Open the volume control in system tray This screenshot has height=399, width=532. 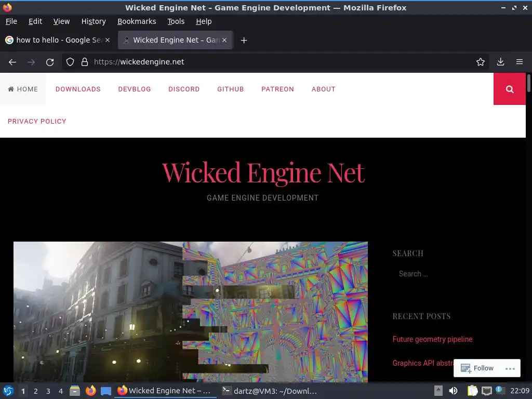(453, 391)
